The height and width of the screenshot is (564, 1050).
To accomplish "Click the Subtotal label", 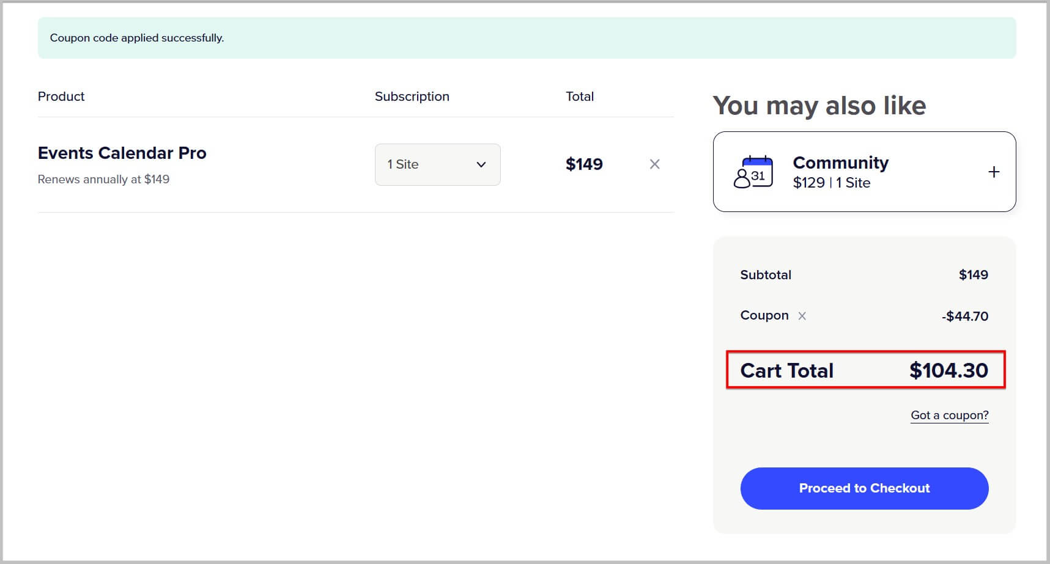I will pyautogui.click(x=766, y=275).
